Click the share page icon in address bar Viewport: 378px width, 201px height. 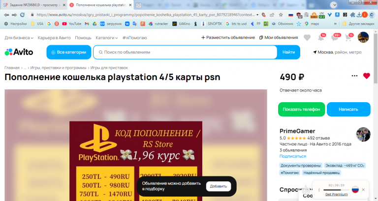point(272,15)
